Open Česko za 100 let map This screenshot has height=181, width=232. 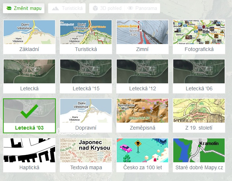142,155
